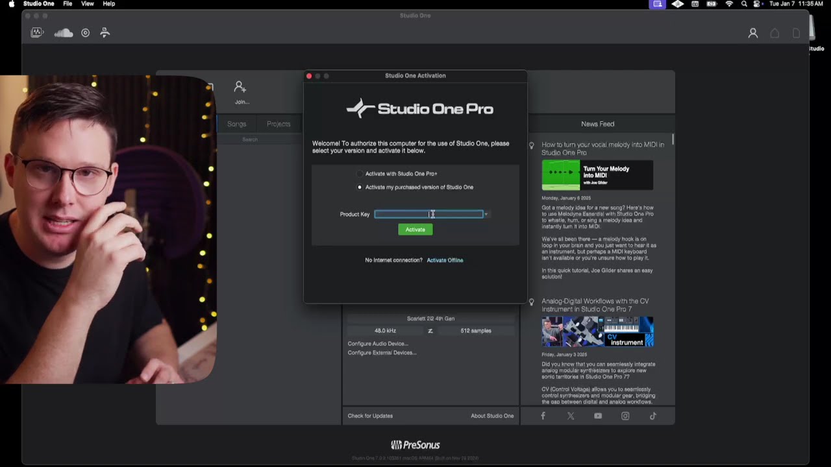
Task: Click the Activate Offline link
Action: [x=445, y=260]
